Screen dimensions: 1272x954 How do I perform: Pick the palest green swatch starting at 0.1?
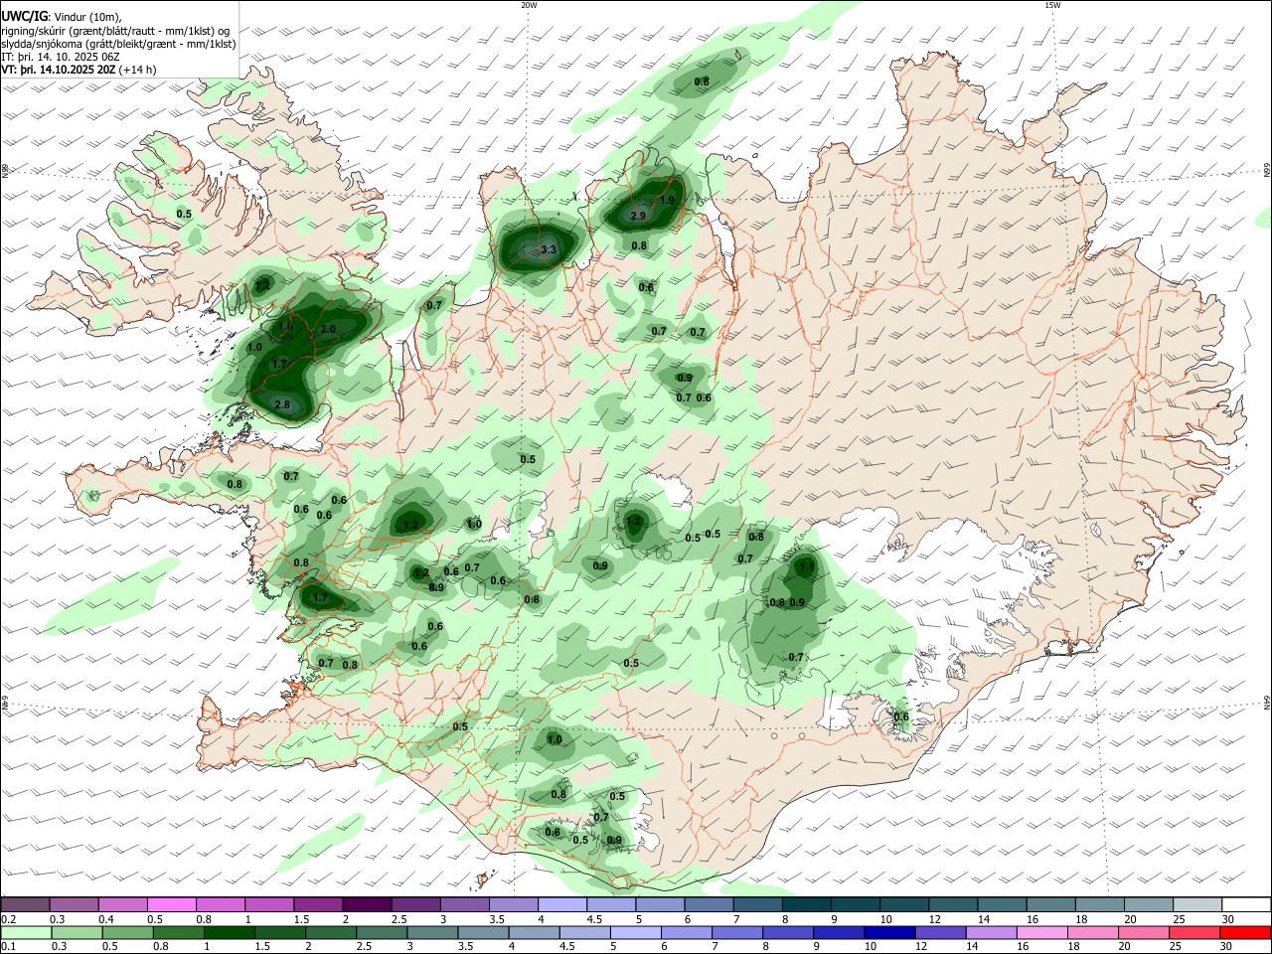[25, 932]
